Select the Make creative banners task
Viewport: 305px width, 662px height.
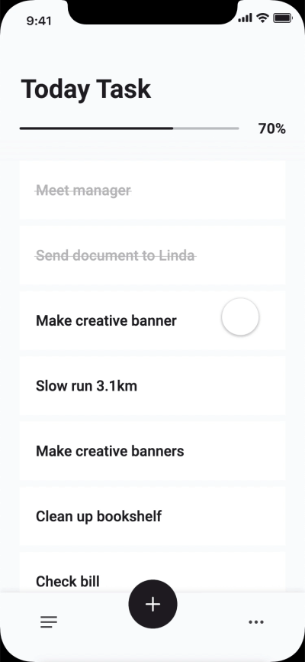pos(152,451)
